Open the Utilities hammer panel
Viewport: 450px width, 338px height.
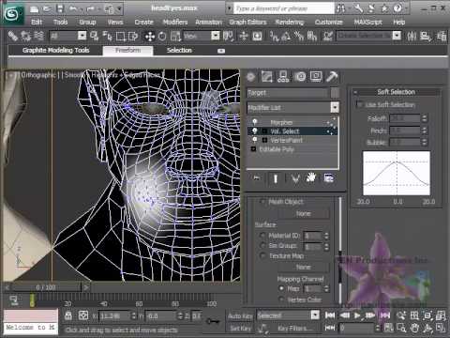[332, 76]
